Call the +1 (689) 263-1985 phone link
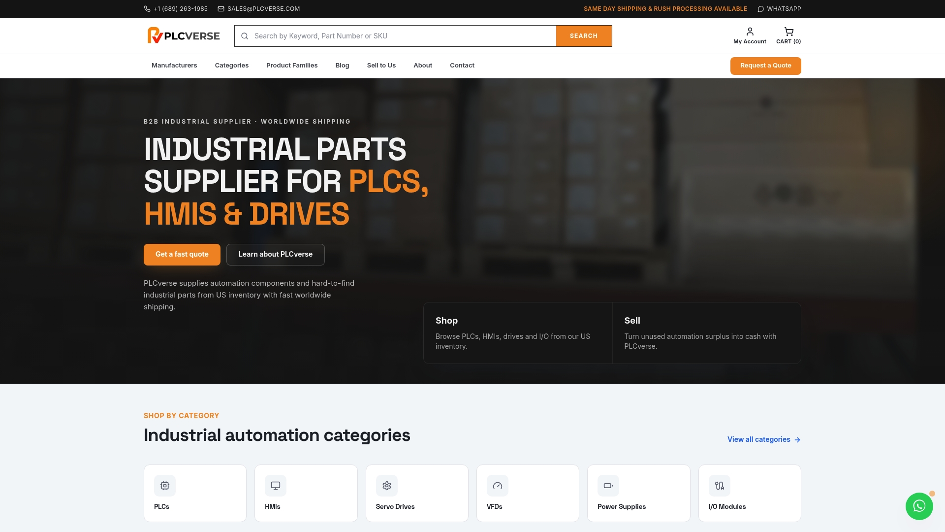945x532 pixels. click(x=181, y=9)
